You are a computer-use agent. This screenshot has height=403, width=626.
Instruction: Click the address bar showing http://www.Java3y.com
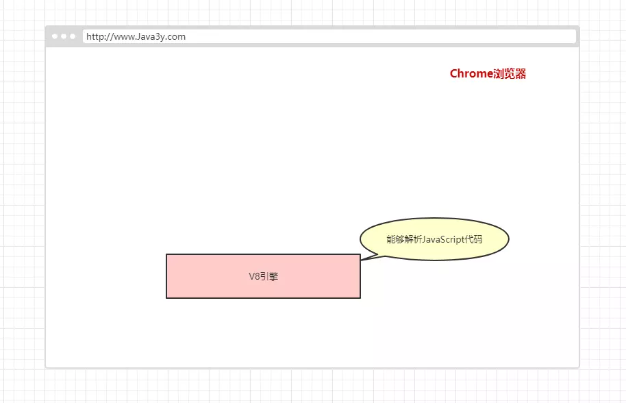tap(329, 36)
